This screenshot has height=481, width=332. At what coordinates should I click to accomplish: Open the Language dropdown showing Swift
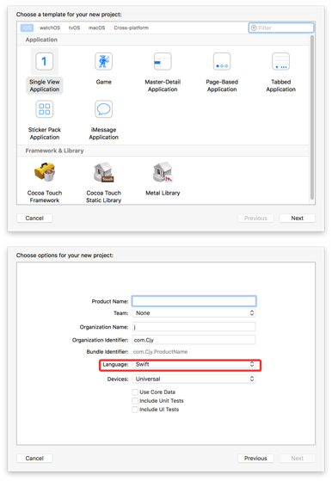pos(194,365)
